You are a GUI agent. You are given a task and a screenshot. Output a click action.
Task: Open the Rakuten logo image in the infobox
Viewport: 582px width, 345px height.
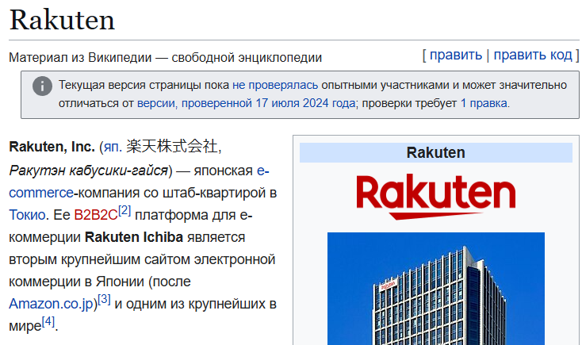(435, 196)
